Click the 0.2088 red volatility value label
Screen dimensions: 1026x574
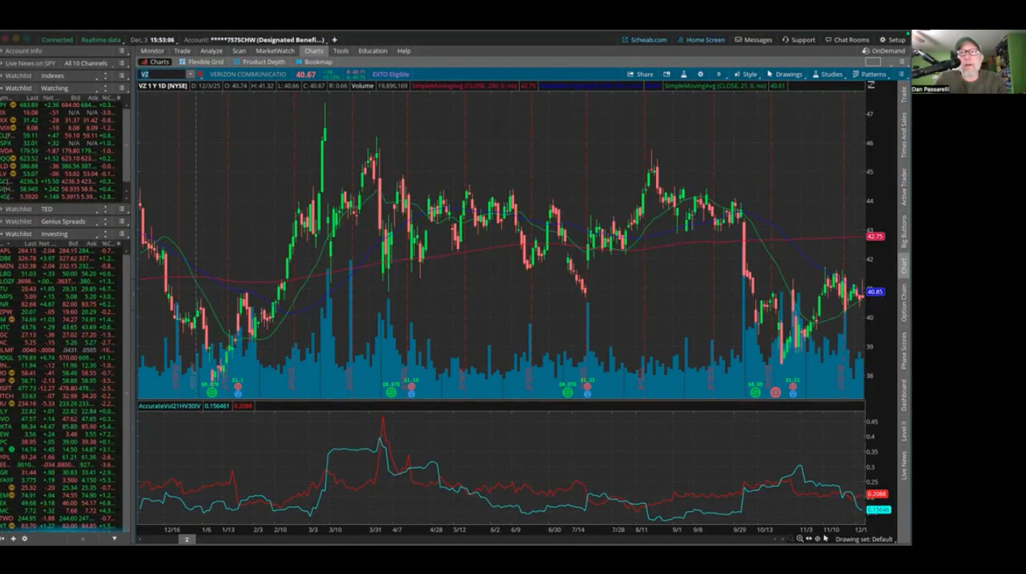[877, 494]
